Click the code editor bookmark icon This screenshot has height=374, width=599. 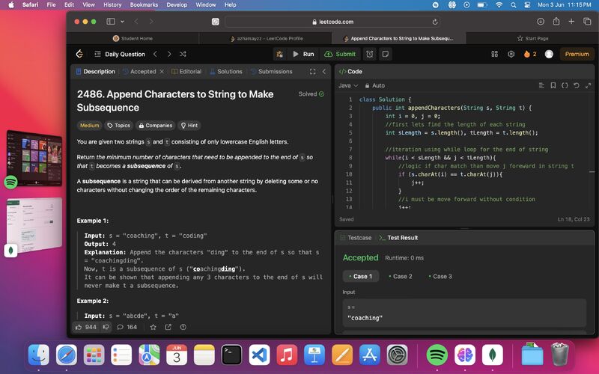click(553, 85)
